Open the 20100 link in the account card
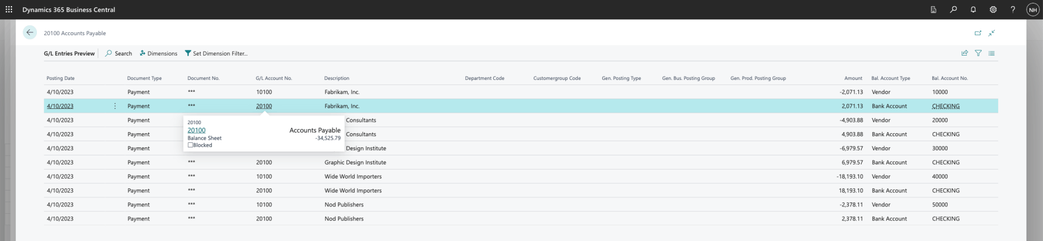 (x=197, y=130)
